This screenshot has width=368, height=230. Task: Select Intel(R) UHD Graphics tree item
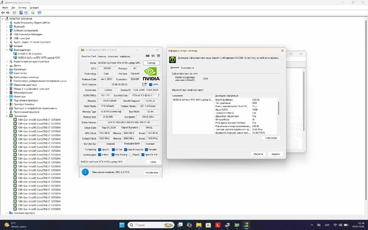click(x=30, y=54)
